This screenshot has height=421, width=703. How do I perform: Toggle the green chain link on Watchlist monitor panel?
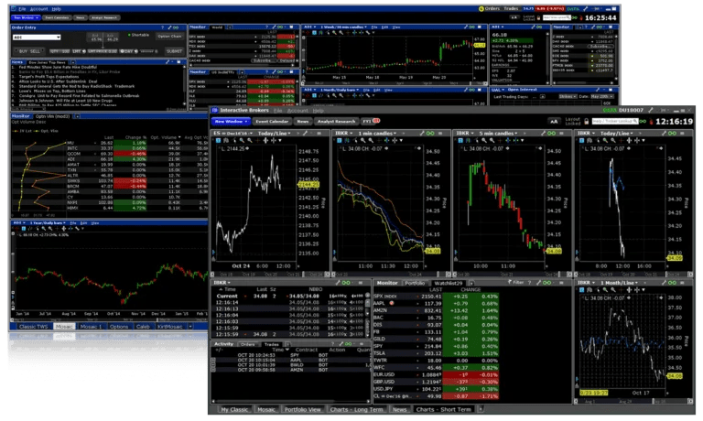click(x=547, y=283)
